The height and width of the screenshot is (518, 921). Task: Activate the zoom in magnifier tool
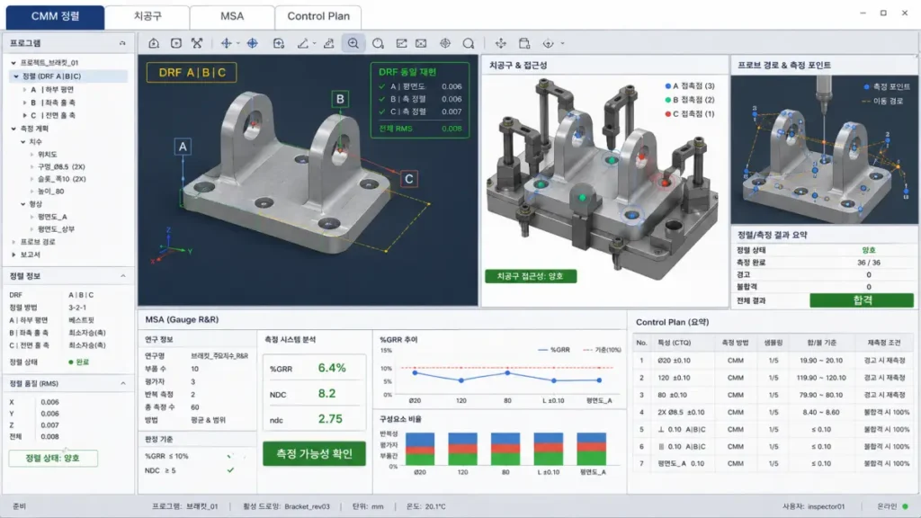click(353, 43)
